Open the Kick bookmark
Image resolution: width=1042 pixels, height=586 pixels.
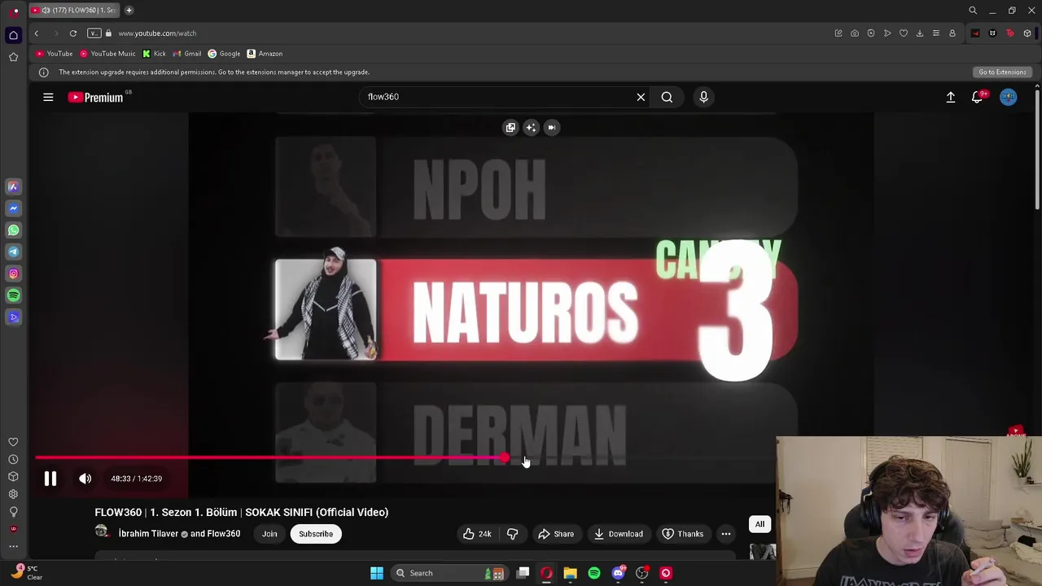[154, 54]
